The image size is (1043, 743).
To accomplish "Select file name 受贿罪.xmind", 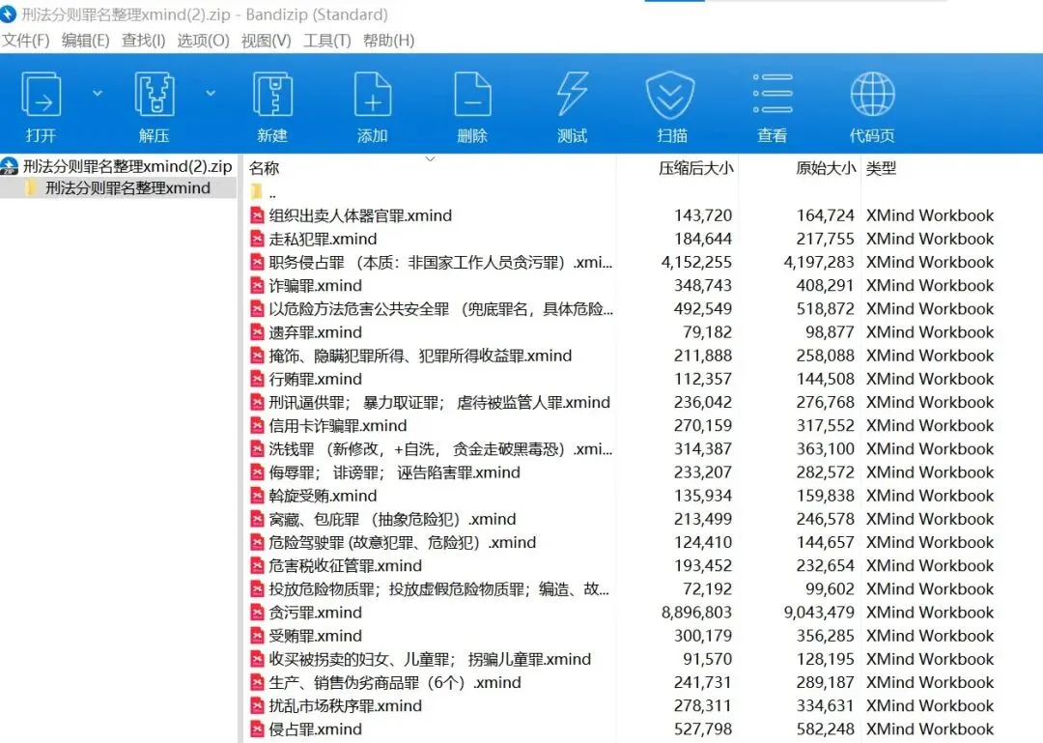I will coord(315,636).
